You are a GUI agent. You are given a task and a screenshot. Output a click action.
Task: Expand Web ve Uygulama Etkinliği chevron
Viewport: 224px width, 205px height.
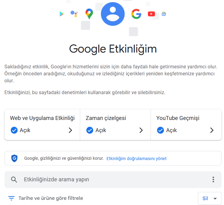point(70,130)
